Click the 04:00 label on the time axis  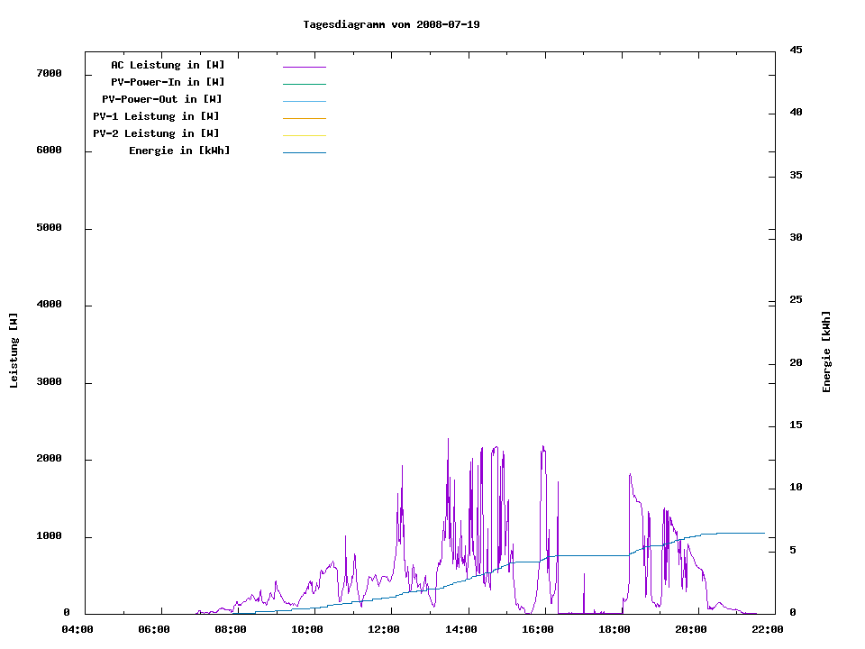[x=77, y=629]
